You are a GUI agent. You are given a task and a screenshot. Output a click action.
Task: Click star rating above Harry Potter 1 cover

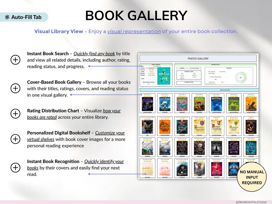point(147,96)
